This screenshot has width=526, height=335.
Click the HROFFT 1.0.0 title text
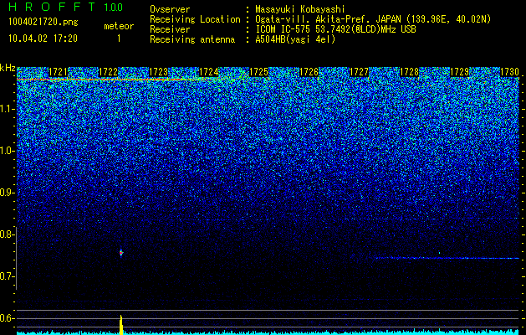pos(66,7)
